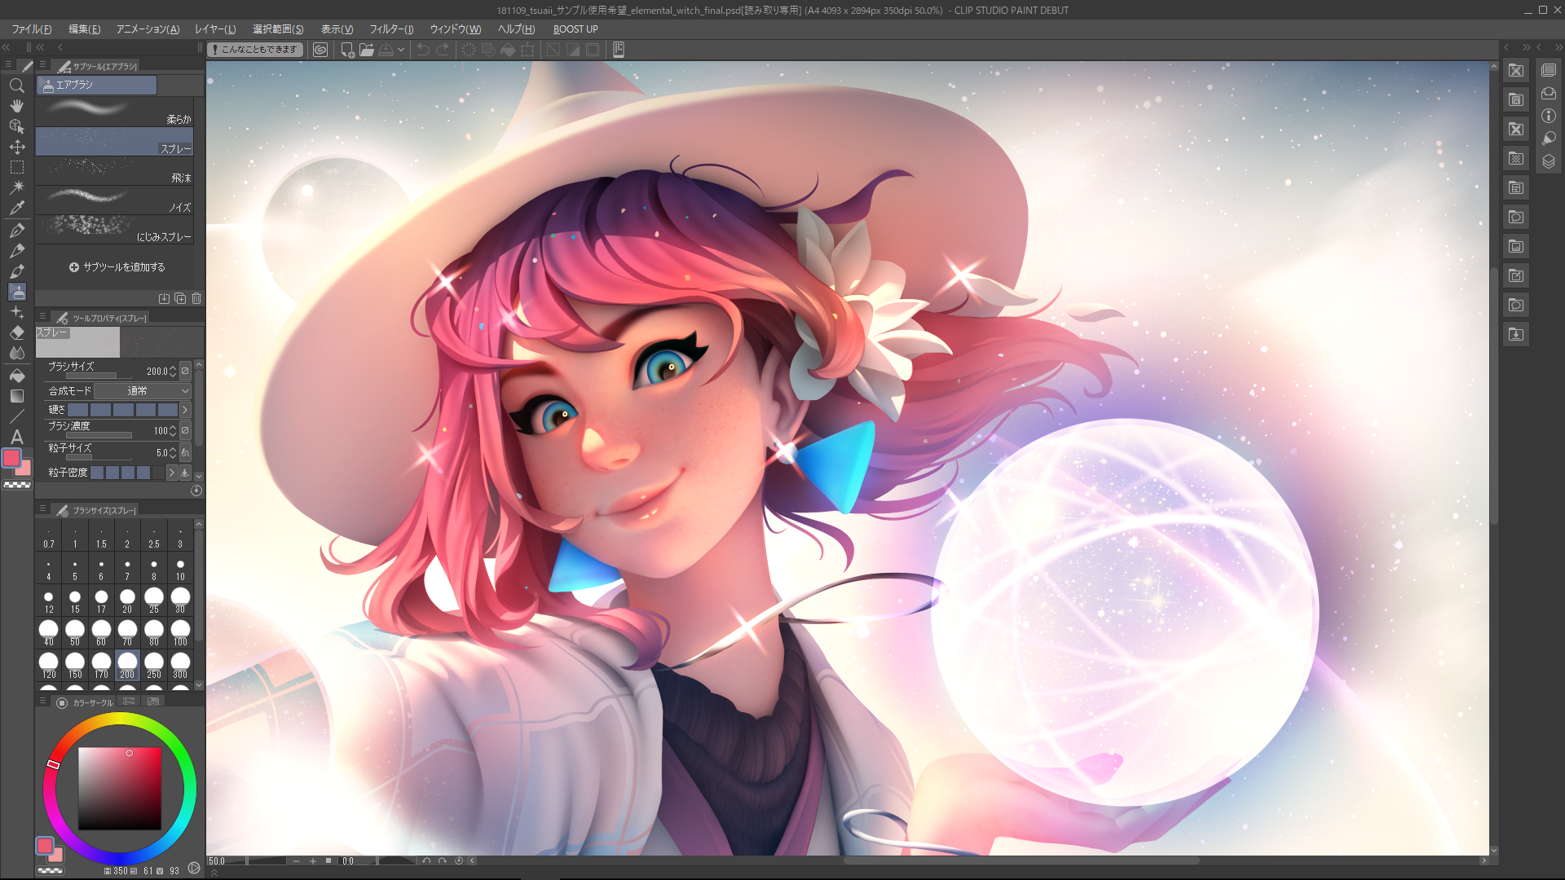This screenshot has width=1565, height=880.
Task: Select the Fill bucket tool
Action: pyautogui.click(x=16, y=376)
